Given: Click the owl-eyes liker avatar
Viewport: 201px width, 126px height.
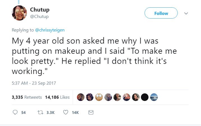Looking at the screenshot, I should [98, 97].
